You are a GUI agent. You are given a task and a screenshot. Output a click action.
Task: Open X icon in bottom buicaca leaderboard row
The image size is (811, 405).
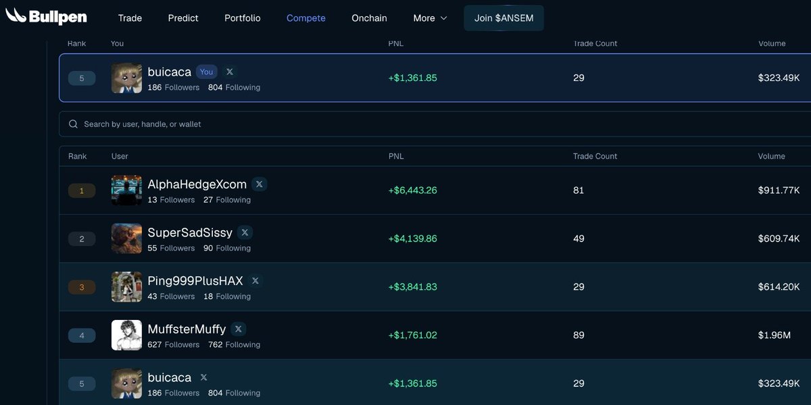click(x=203, y=377)
